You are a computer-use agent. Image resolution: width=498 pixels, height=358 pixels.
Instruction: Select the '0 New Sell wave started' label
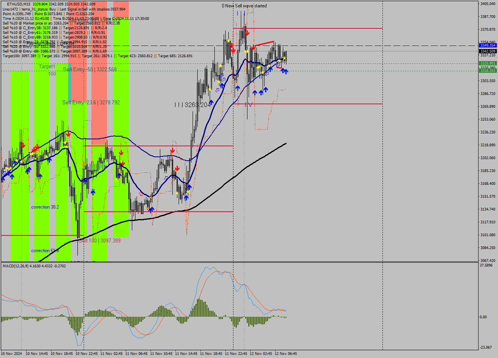coord(244,6)
